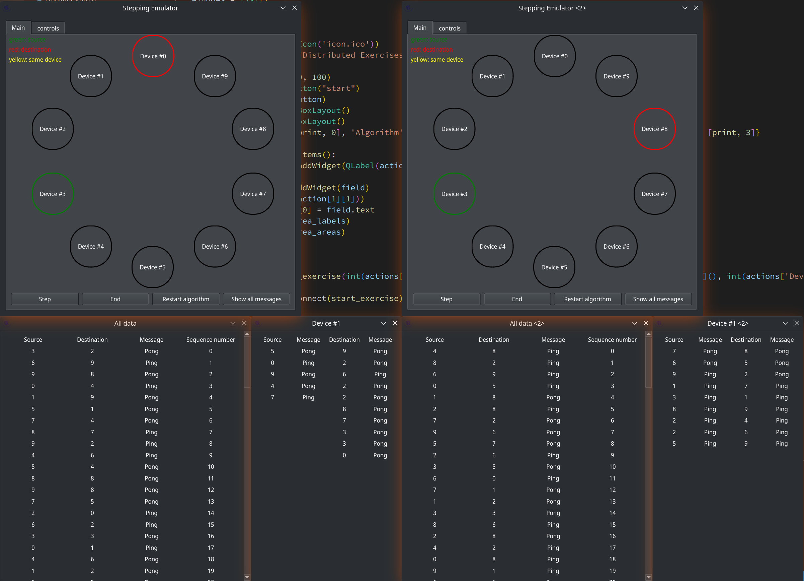The width and height of the screenshot is (804, 581).
Task: Click Sequence number column header in All data
Action: coord(211,340)
